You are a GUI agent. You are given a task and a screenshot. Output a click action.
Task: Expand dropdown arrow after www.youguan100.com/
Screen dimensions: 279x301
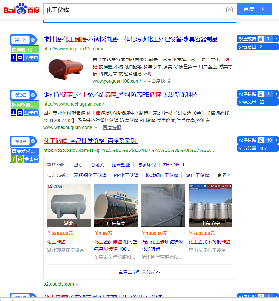pos(145,81)
